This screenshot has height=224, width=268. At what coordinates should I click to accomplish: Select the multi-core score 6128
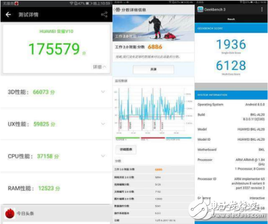(231, 65)
